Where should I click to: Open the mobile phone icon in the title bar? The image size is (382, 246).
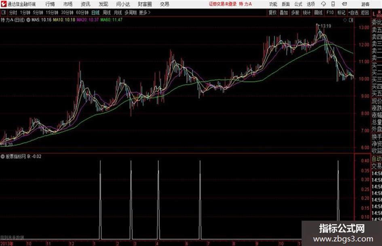point(333,4)
